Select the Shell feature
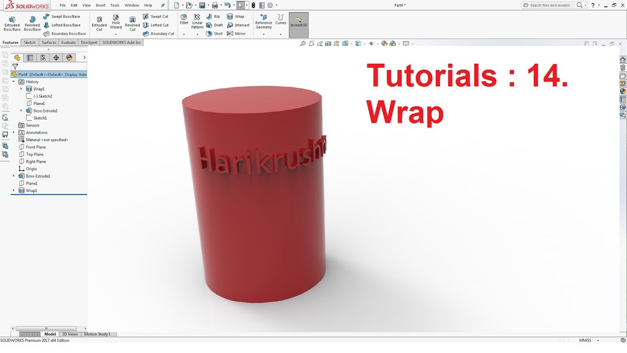The width and height of the screenshot is (627, 353). click(215, 34)
